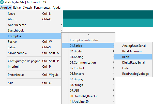This screenshot has height=104, width=153.
Task: Click Imprimir menu entry
Action: pyautogui.click(x=31, y=67)
